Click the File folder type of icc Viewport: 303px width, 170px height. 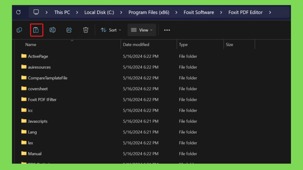[188, 110]
